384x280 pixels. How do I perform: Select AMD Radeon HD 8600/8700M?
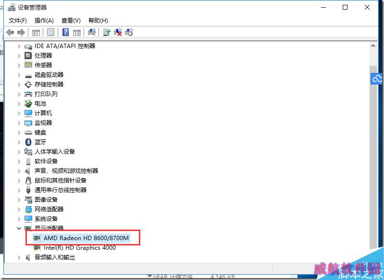click(x=86, y=238)
